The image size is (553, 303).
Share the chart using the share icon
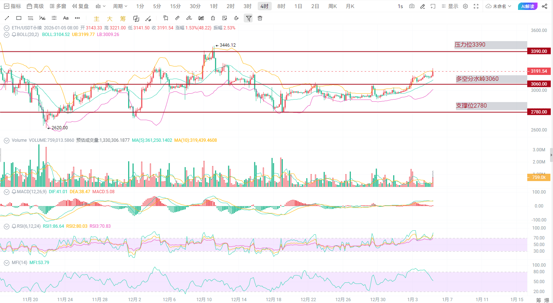click(545, 6)
